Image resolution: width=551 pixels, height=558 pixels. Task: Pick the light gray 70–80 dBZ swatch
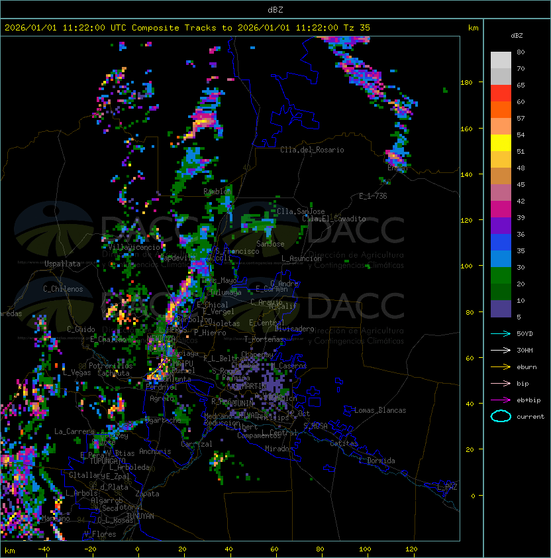(x=501, y=60)
